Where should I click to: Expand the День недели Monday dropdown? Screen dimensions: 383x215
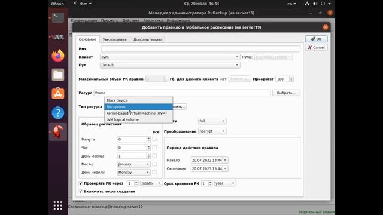pos(133,173)
